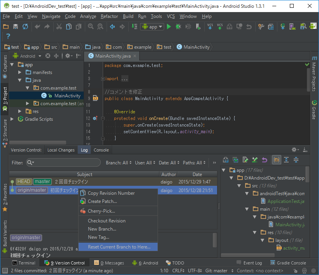Open the Project Structure icon
The height and width of the screenshot is (275, 319).
[x=271, y=26]
